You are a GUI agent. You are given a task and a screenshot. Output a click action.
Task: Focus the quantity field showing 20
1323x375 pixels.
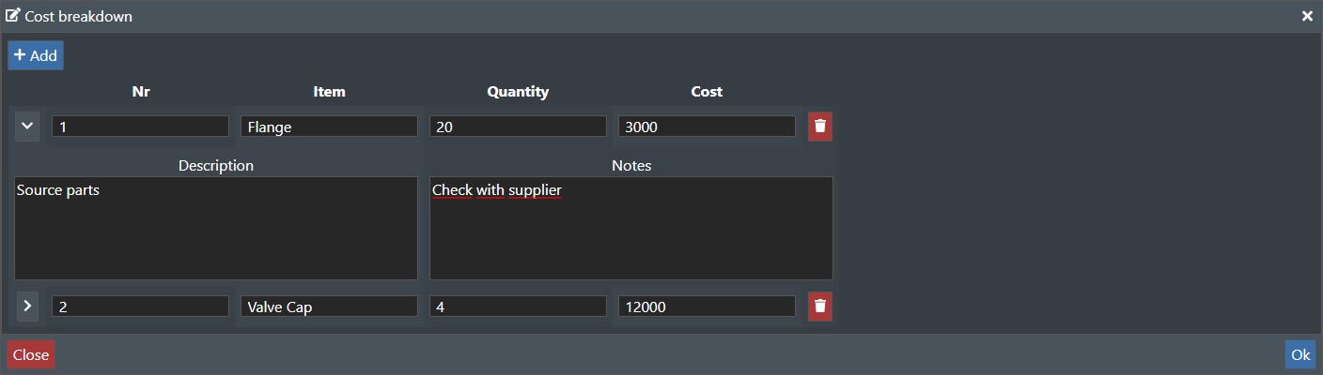[518, 127]
